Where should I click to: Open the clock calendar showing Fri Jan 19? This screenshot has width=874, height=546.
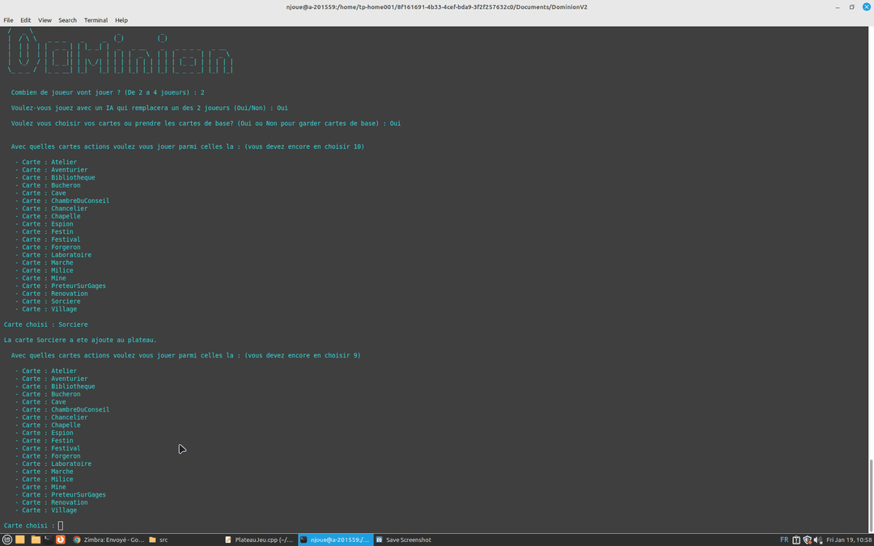point(848,540)
